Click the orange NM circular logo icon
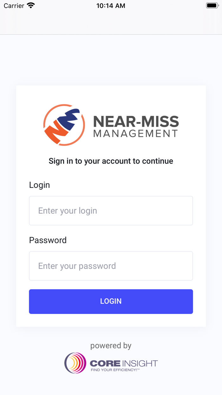 (64, 125)
